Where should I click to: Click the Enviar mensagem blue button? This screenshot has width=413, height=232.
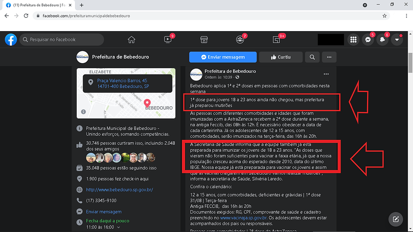tap(223, 57)
